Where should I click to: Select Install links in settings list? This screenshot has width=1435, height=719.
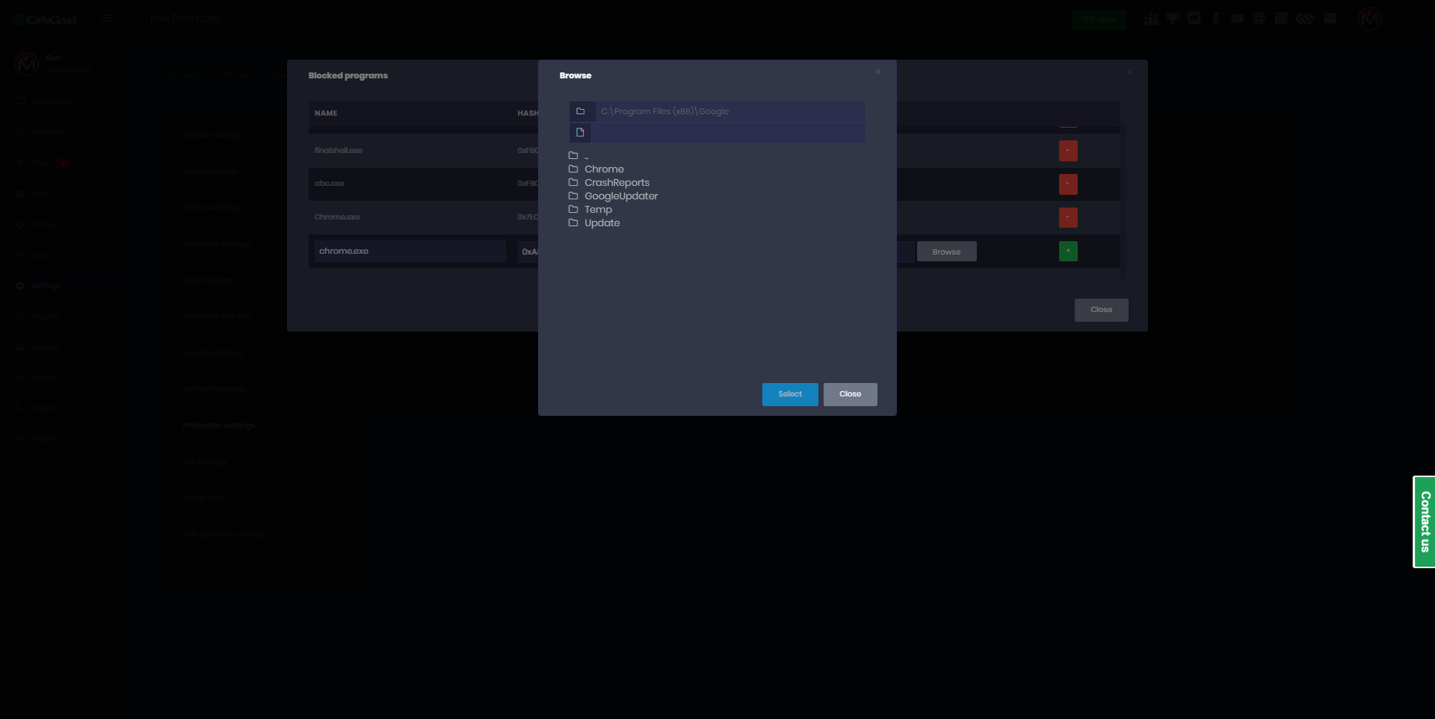(203, 497)
